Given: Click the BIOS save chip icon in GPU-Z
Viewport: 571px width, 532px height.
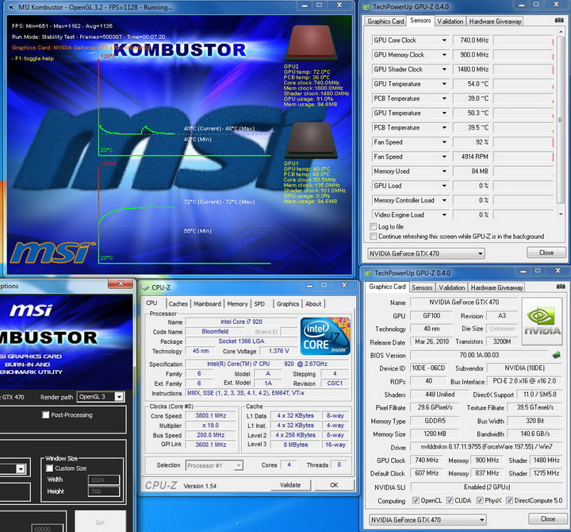Looking at the screenshot, I should click(557, 354).
